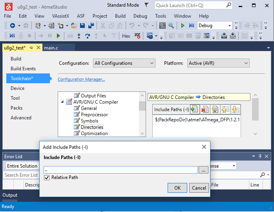The height and width of the screenshot is (212, 274).
Task: Click the include path text field
Action: point(120,170)
